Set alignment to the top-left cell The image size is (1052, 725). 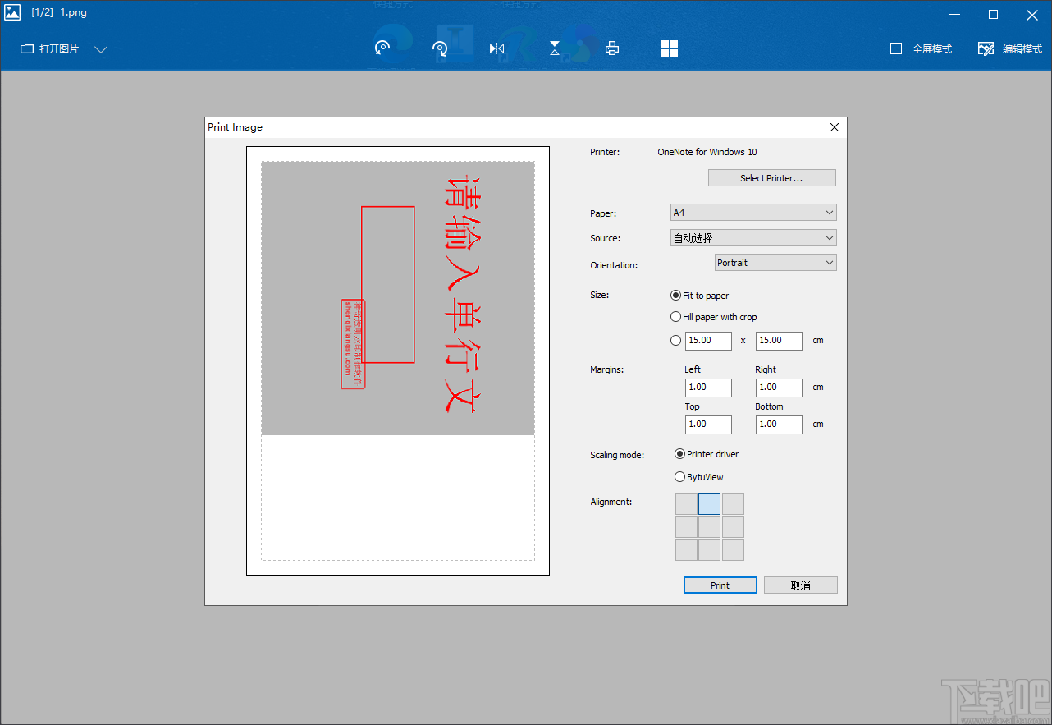click(687, 504)
